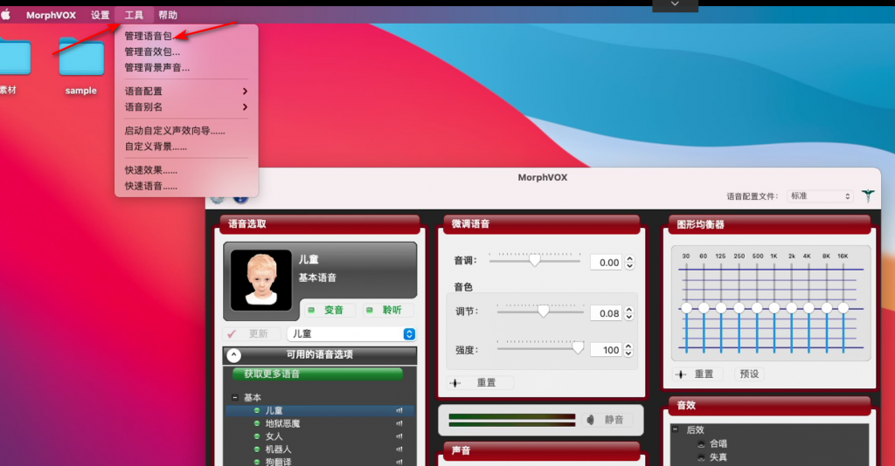The height and width of the screenshot is (466, 895).
Task: Open the 帮助 menu
Action: coord(168,16)
